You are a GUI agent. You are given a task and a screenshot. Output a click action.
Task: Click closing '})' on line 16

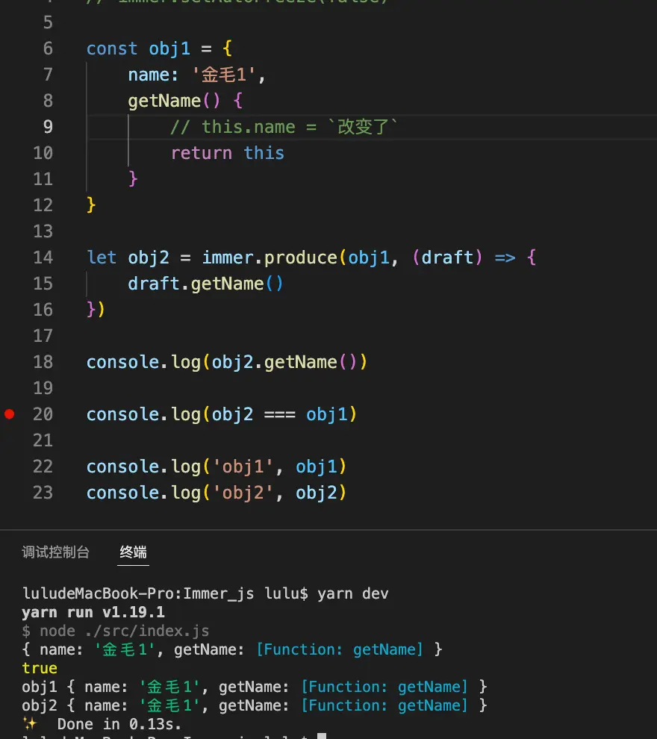click(96, 310)
